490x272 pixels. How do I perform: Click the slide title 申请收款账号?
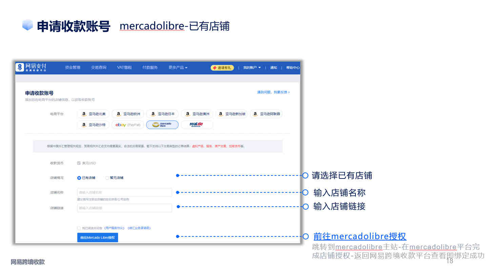(x=74, y=26)
